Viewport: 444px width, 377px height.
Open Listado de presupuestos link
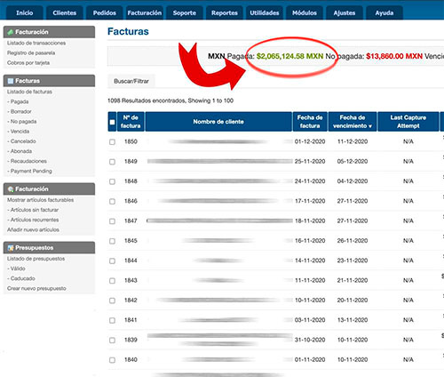click(36, 259)
